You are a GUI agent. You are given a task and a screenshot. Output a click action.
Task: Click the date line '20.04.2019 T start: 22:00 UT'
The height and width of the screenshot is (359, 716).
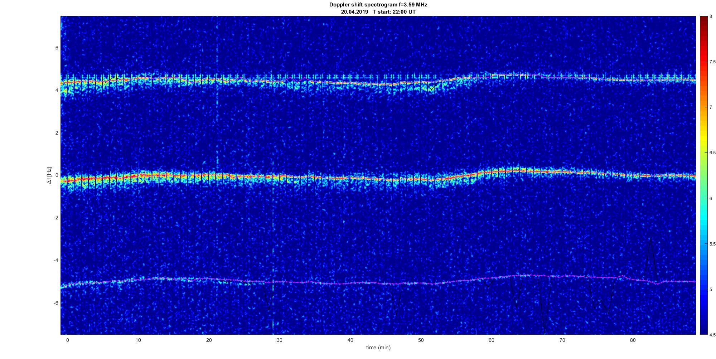pyautogui.click(x=378, y=12)
